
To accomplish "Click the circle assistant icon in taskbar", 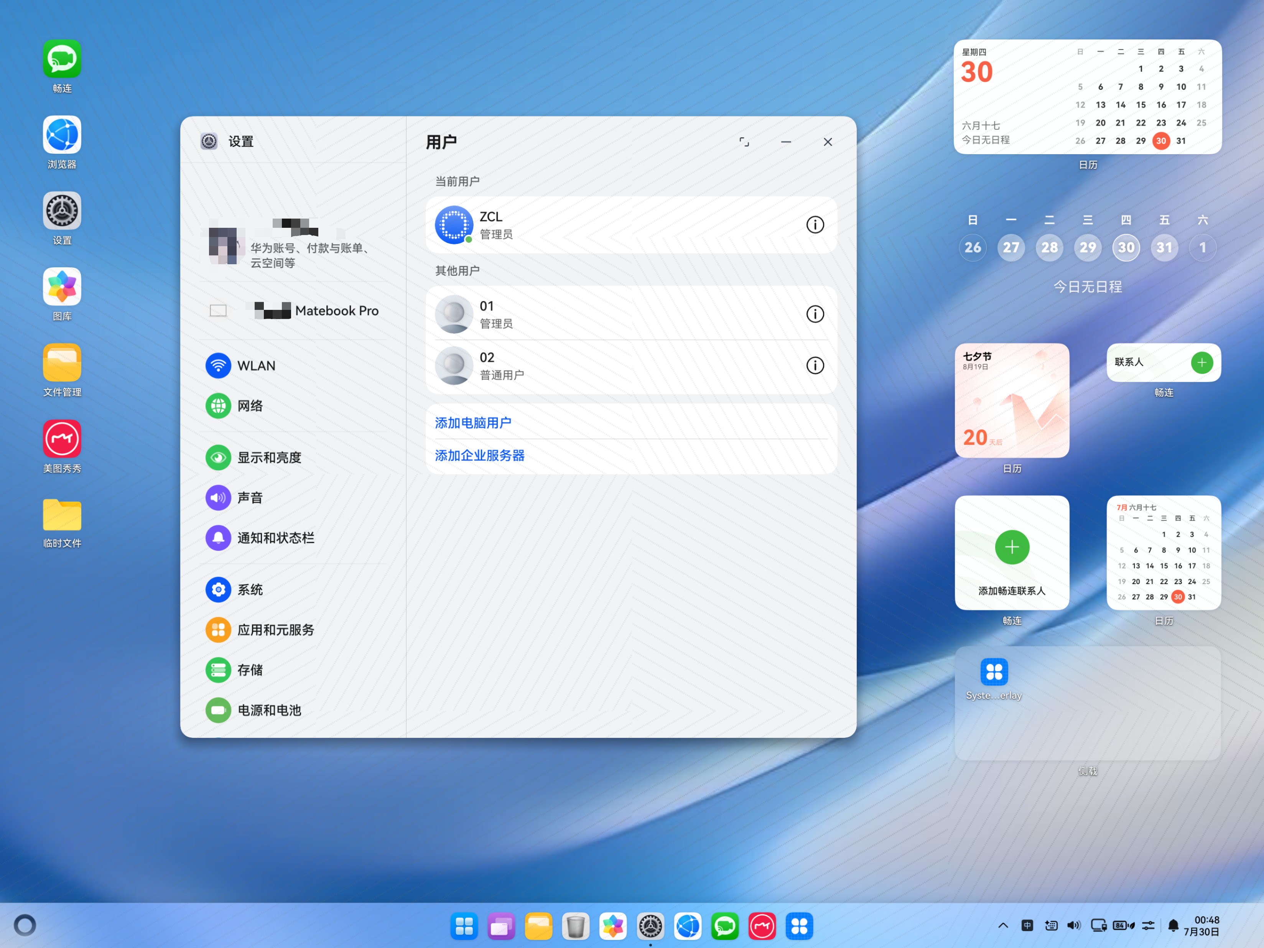I will click(25, 925).
